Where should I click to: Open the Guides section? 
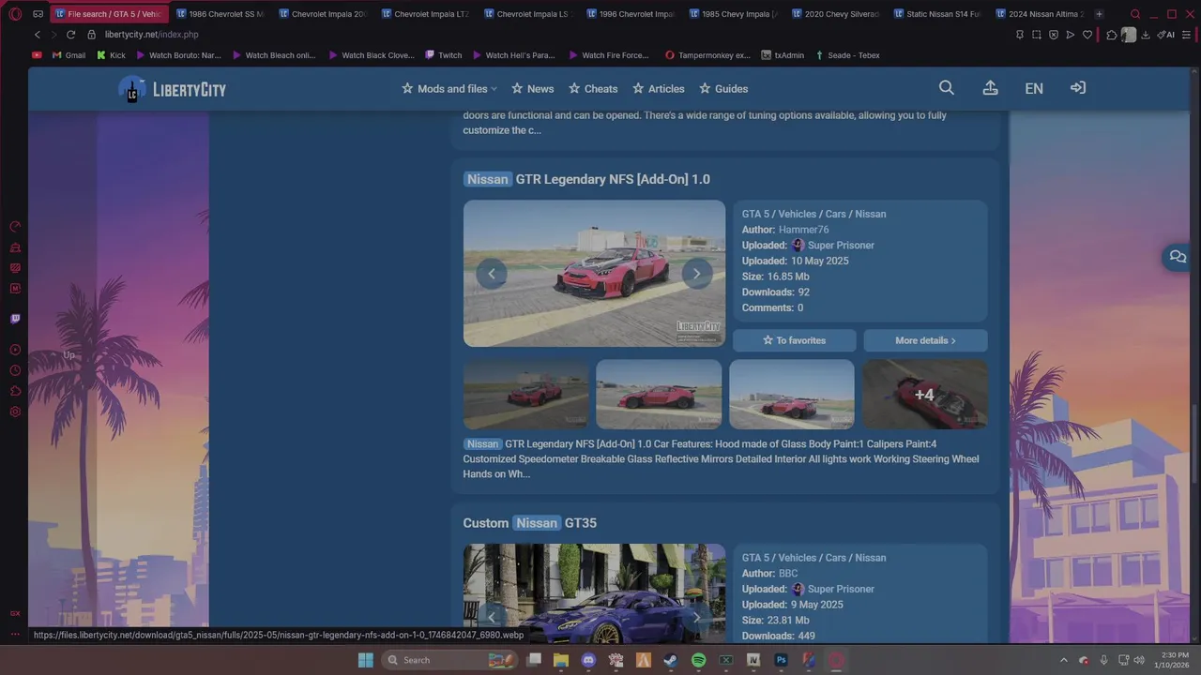coord(723,89)
